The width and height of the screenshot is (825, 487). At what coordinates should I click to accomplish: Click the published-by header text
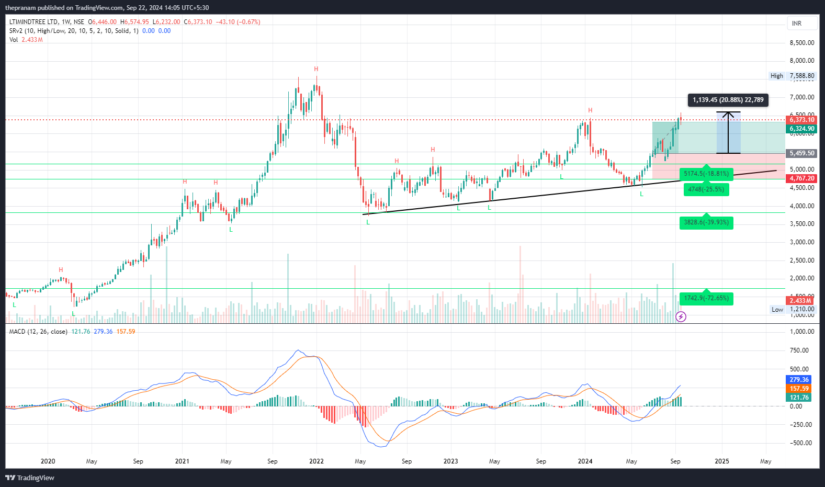107,8
